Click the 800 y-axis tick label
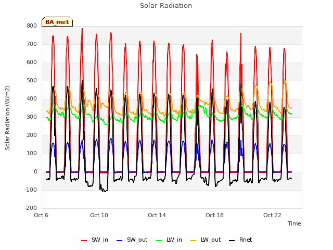Image resolution: width=333 pixels, height=250 pixels. pyautogui.click(x=32, y=26)
